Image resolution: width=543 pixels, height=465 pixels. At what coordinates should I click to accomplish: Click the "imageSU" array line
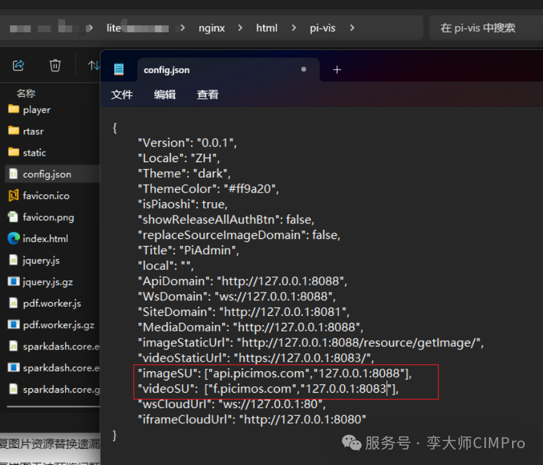(x=275, y=373)
